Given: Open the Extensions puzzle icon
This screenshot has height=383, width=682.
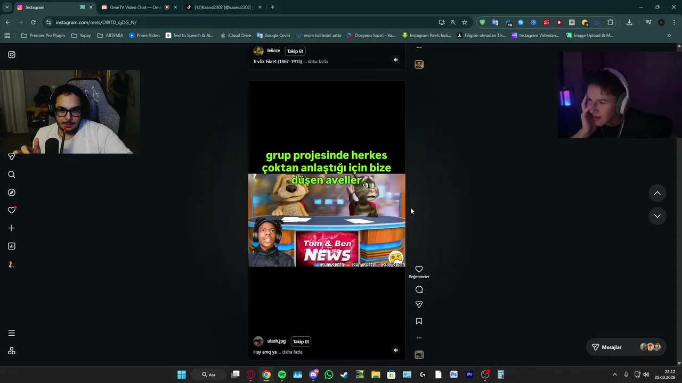Looking at the screenshot, I should tap(611, 22).
